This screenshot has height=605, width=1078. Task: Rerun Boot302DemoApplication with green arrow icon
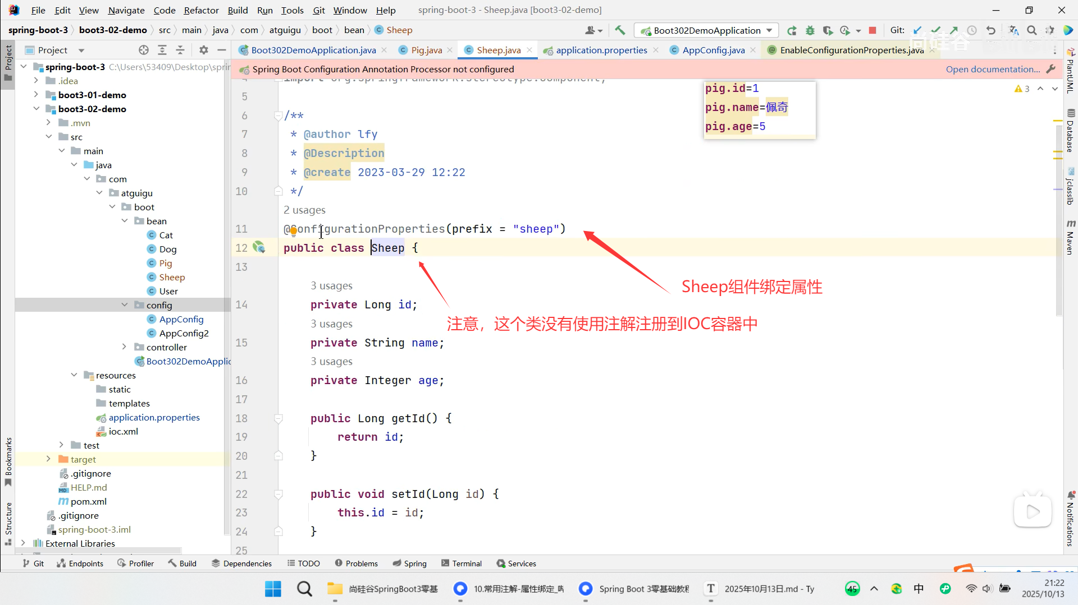[792, 30]
